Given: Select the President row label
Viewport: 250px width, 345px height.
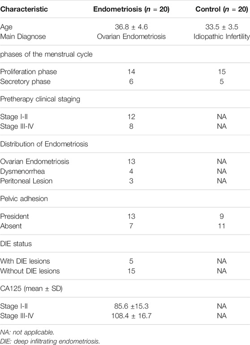Looking at the screenshot, I should pos(14,216).
